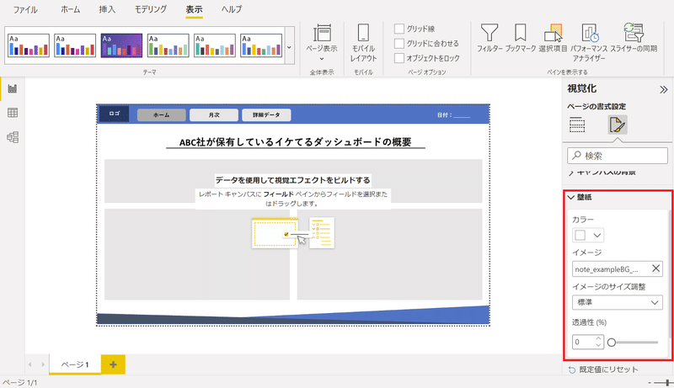The image size is (674, 388).
Task: Expand the theme gallery dropdown arrow
Action: 289,47
